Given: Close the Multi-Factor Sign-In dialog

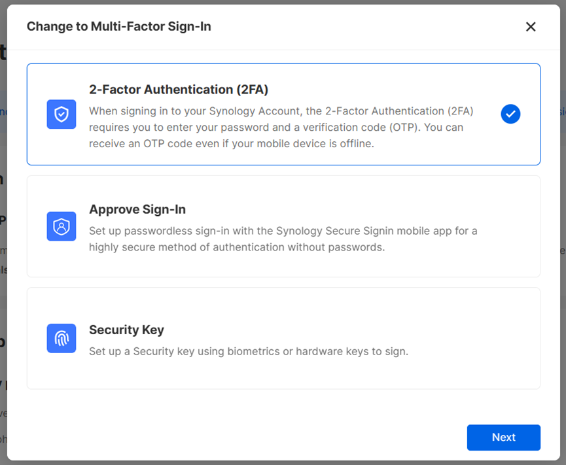Looking at the screenshot, I should (x=531, y=27).
